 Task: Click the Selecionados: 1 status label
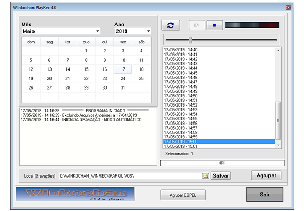point(179,154)
